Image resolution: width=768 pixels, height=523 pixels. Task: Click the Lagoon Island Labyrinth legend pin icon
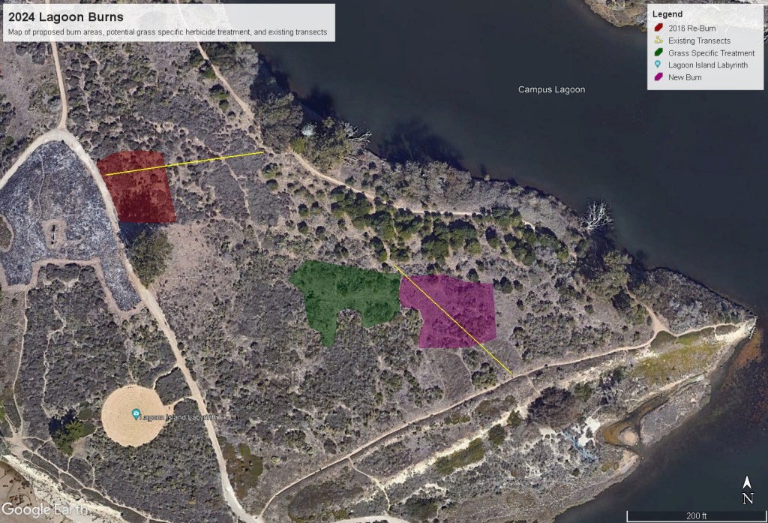point(658,65)
